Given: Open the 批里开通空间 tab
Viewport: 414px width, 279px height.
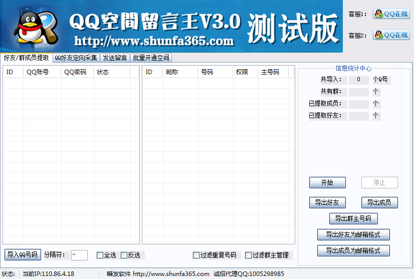Looking at the screenshot, I should tap(151, 58).
